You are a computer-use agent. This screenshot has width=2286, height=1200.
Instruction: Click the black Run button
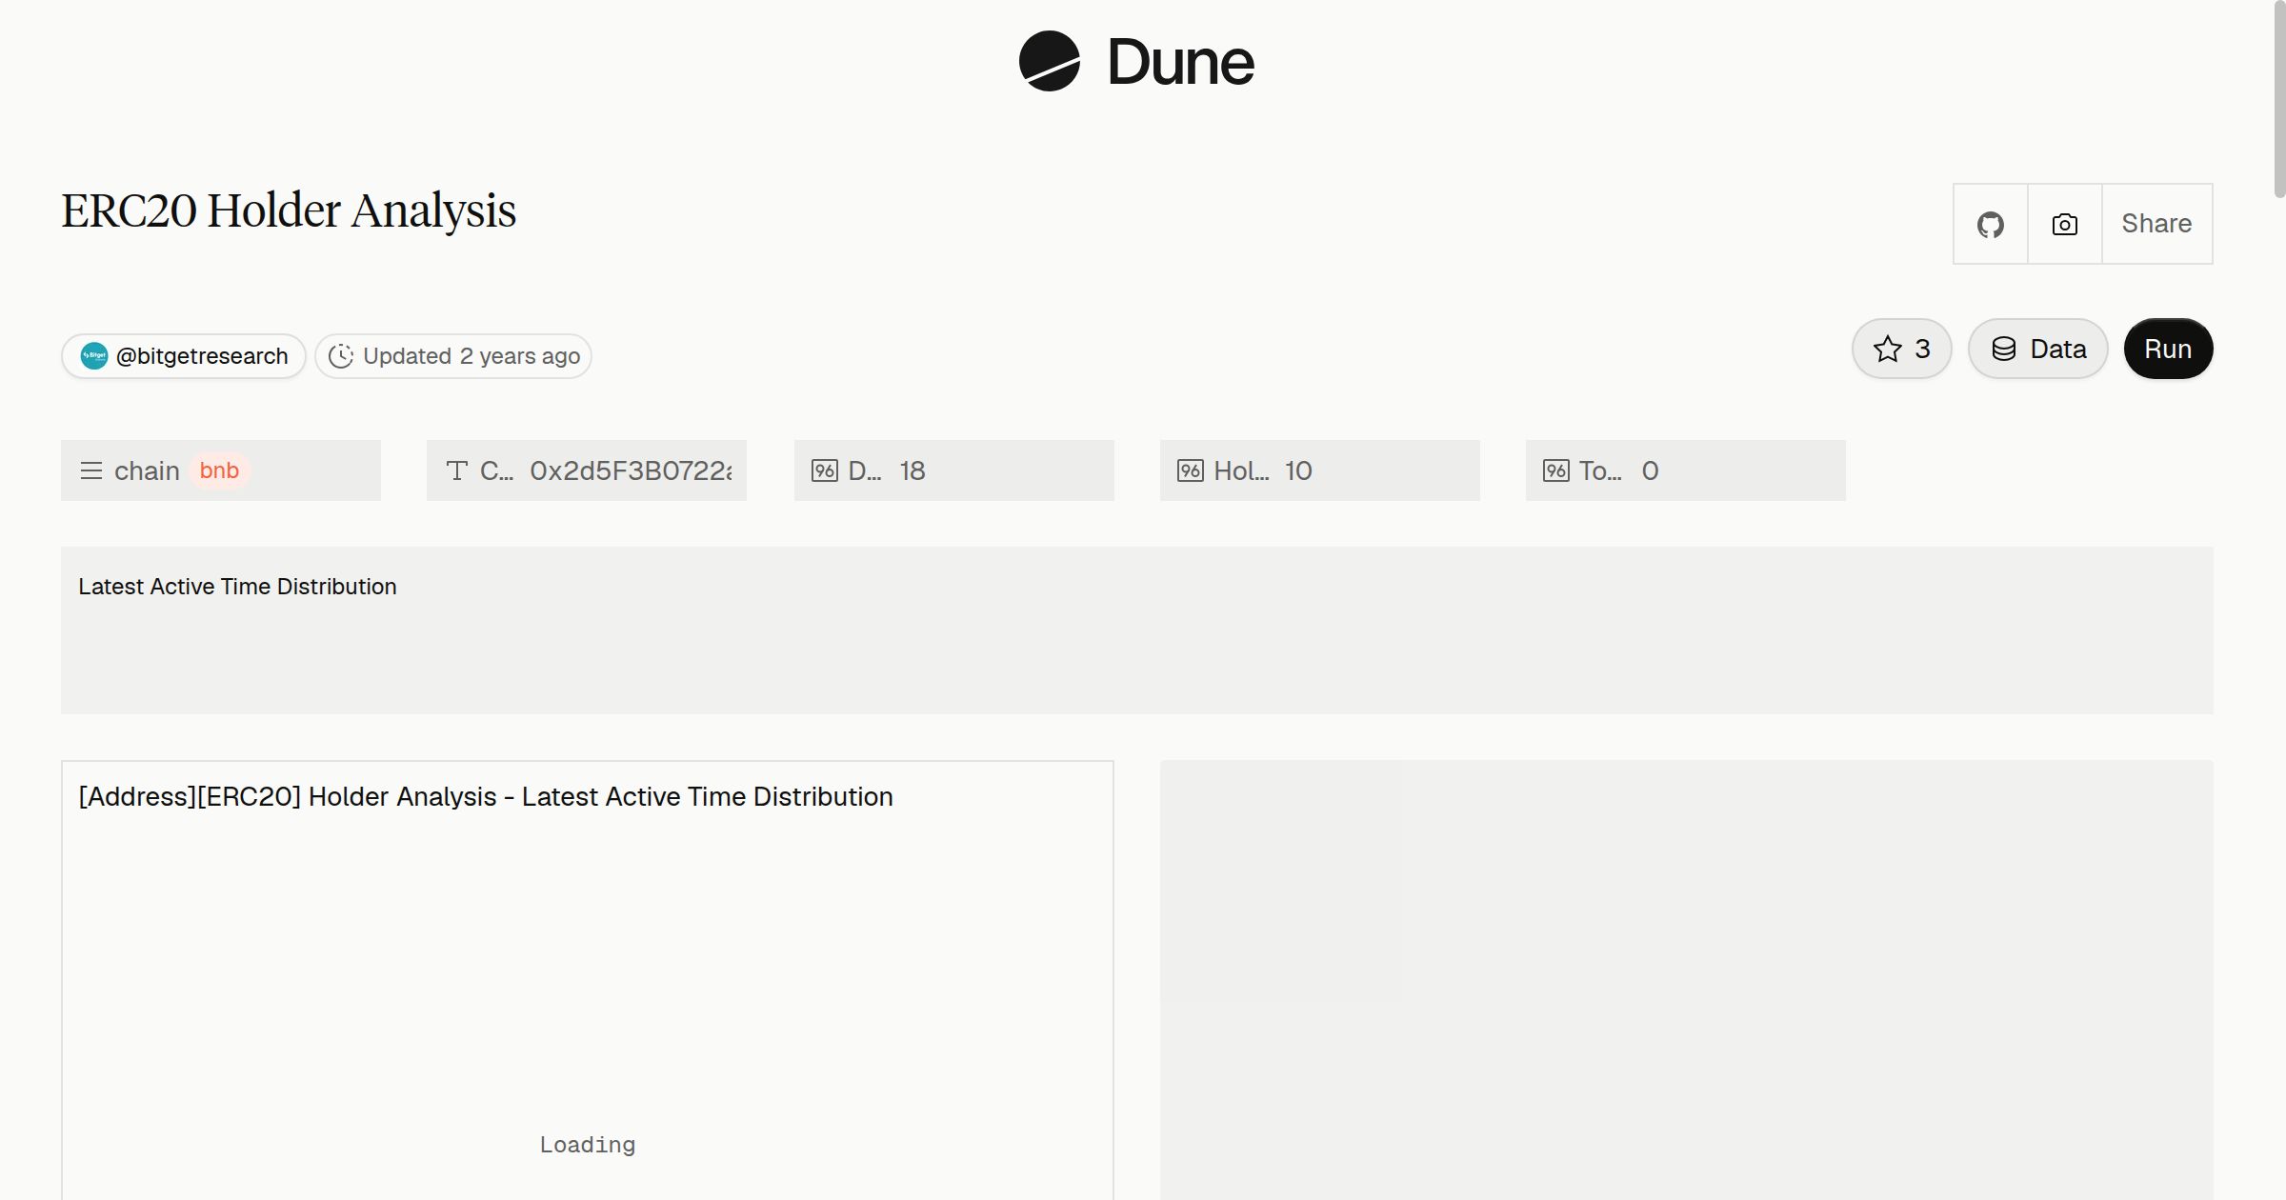(x=2168, y=349)
